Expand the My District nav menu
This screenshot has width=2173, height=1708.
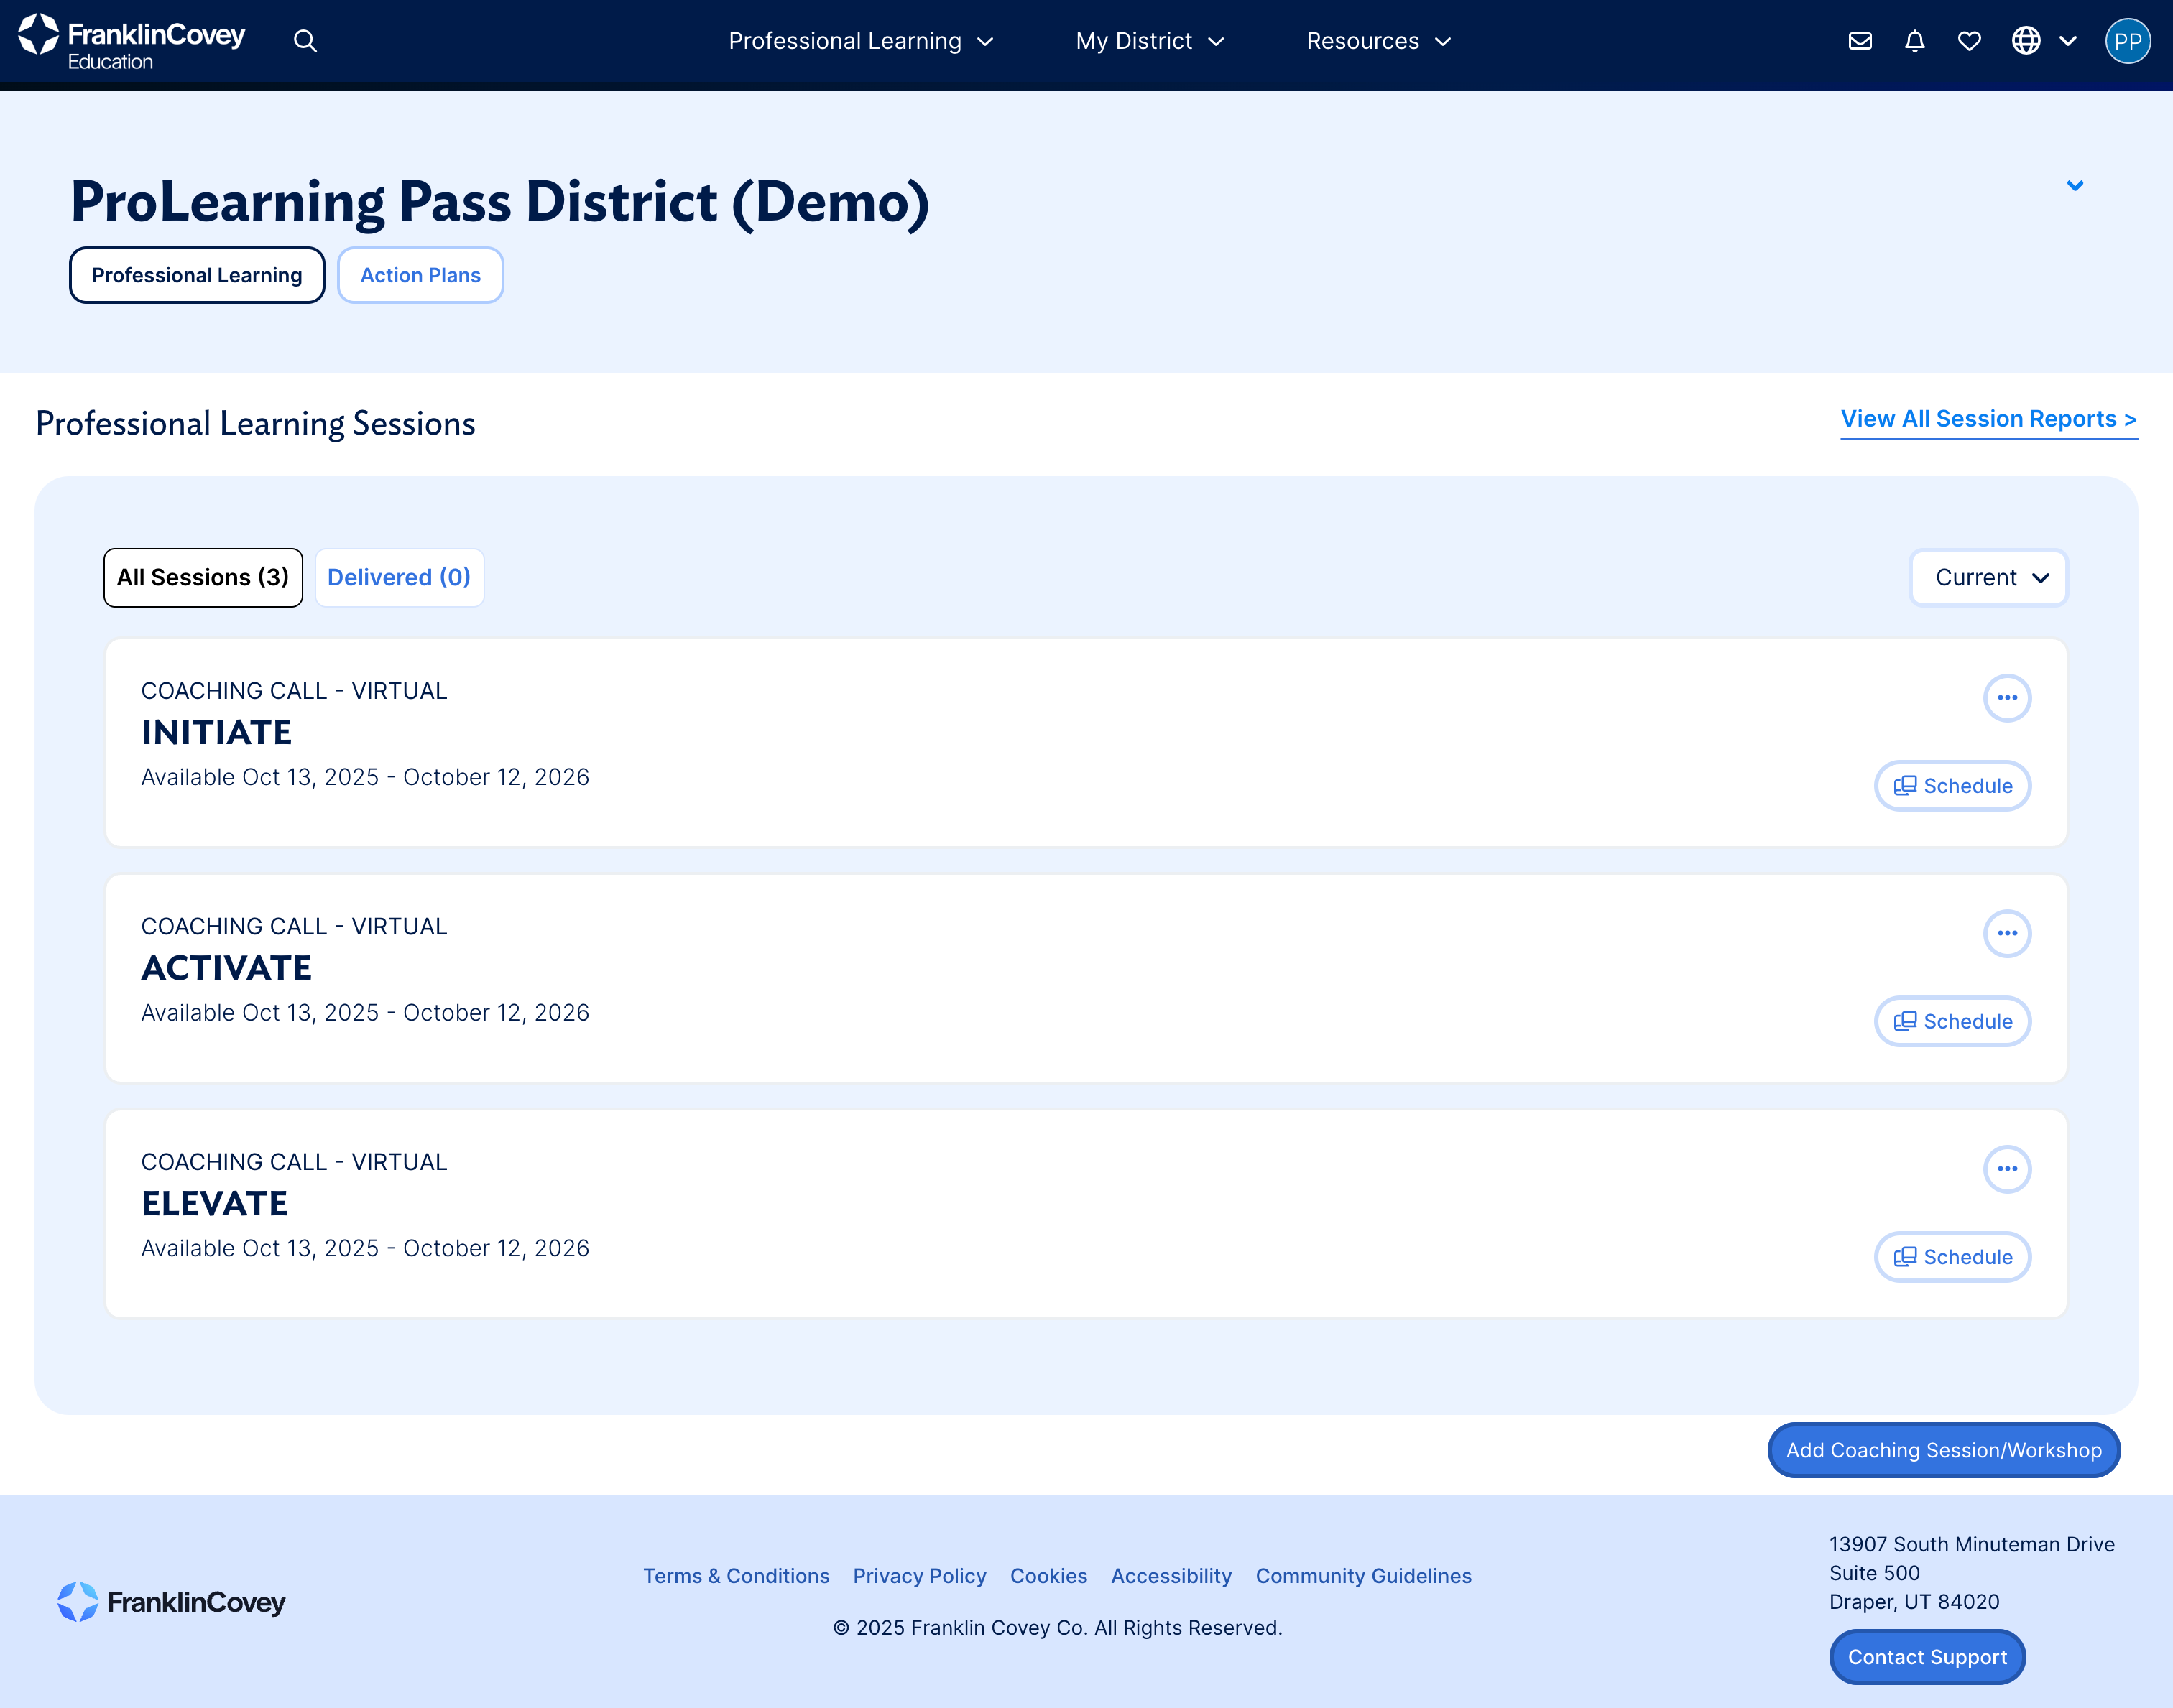[x=1150, y=41]
